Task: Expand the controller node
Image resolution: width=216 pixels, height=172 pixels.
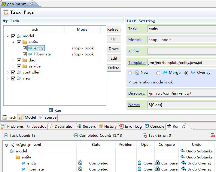Action: (x=8, y=72)
